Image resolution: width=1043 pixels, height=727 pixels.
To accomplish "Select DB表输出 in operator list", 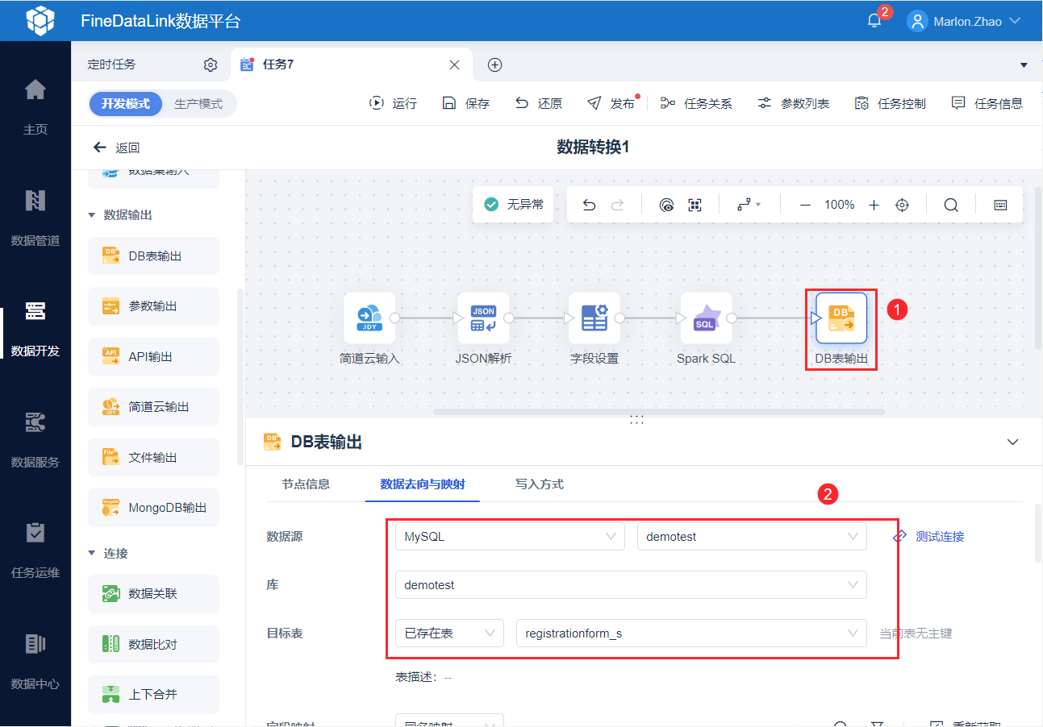I will click(153, 255).
